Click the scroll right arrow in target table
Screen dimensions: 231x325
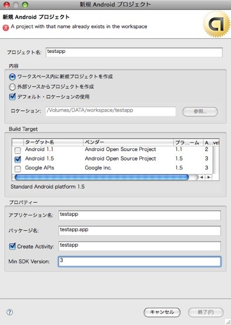[x=209, y=177]
